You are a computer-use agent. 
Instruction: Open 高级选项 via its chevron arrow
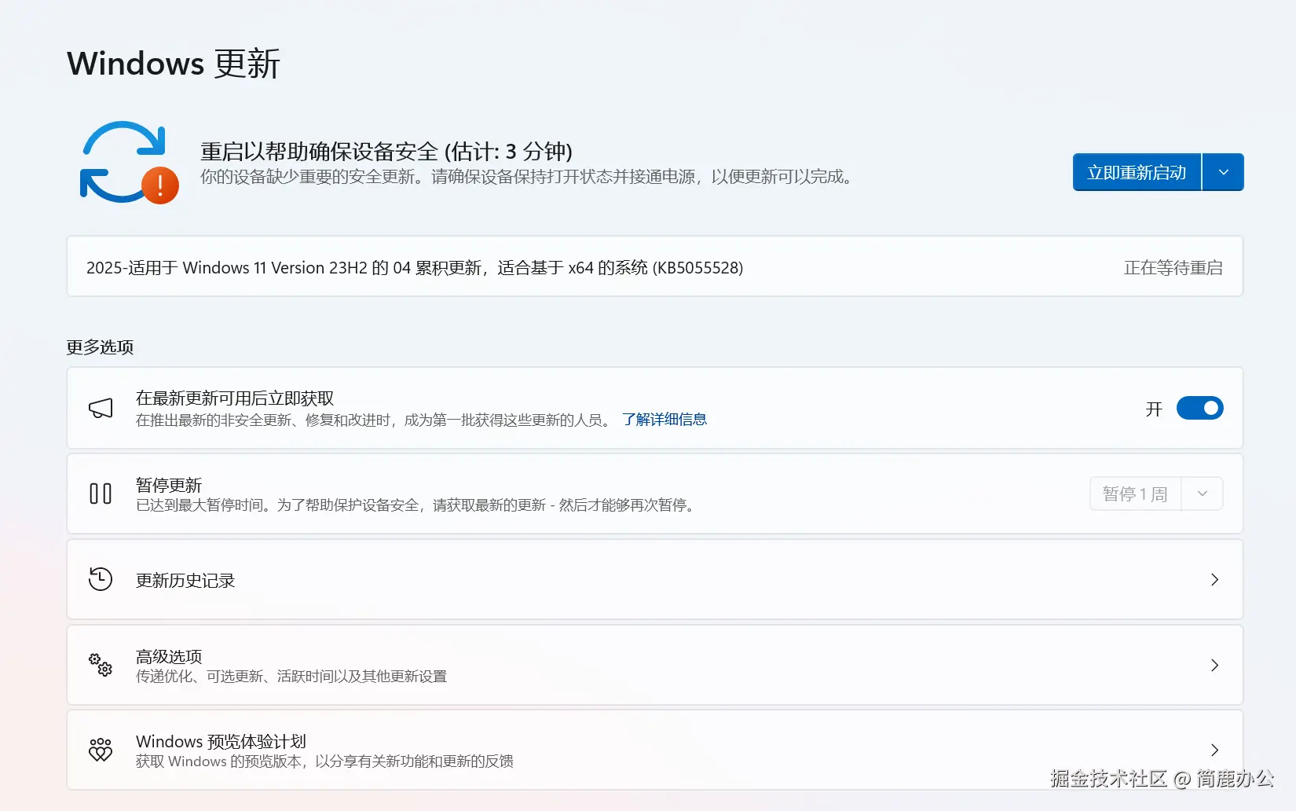tap(1214, 665)
